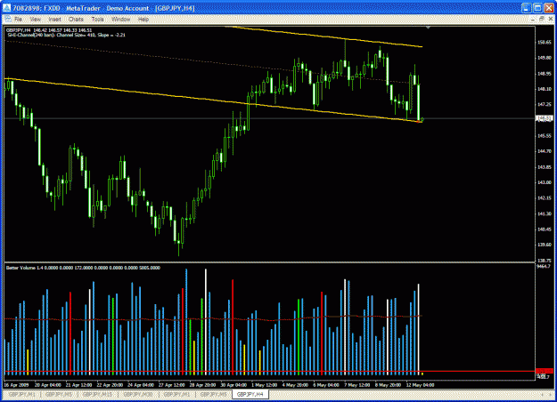Close the inner chart window via menu bar
This screenshot has height=402, width=557.
(550, 19)
